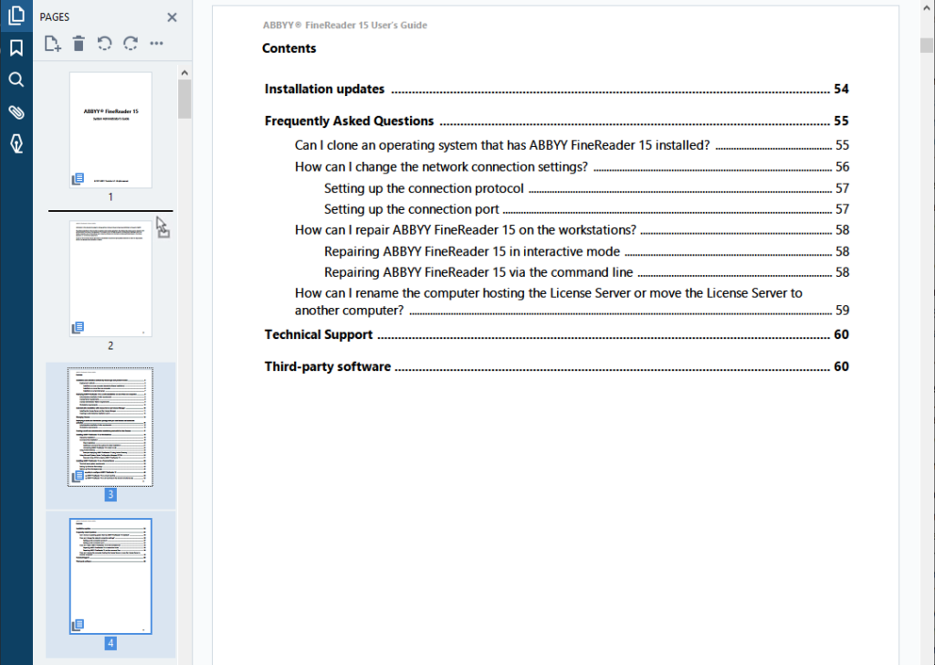
Task: Rotate pages counterclockwise
Action: (104, 44)
